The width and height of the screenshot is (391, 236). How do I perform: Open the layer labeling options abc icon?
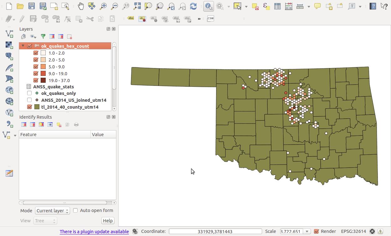coord(131,18)
